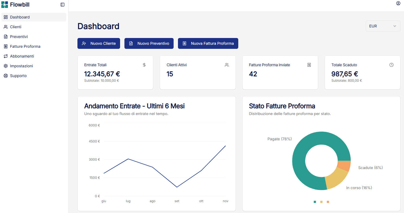Select Dashboard in the navigation menu
404x213 pixels.
[x=20, y=17]
